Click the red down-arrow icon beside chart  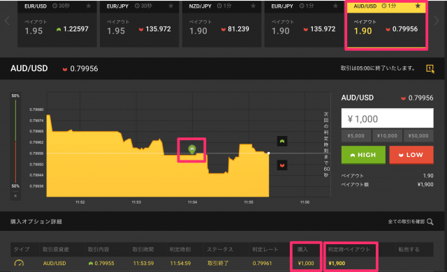pyautogui.click(x=282, y=165)
